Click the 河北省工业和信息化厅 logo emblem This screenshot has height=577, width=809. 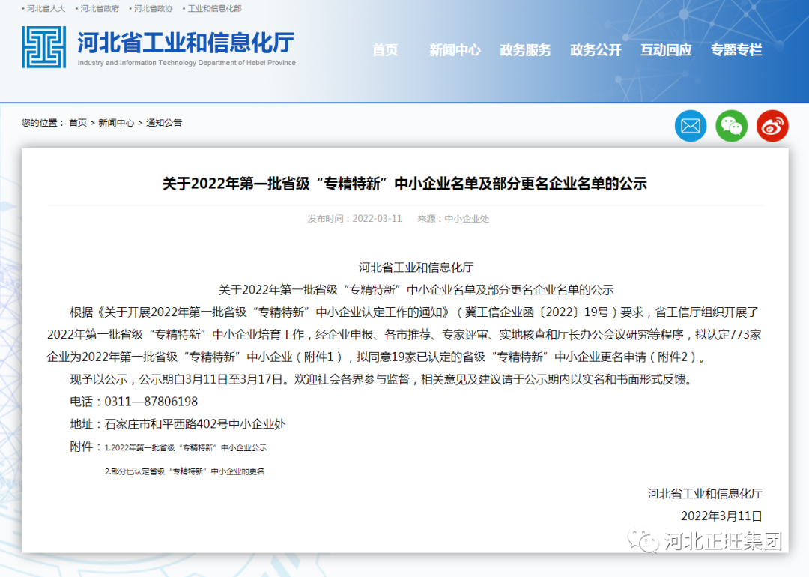(43, 46)
